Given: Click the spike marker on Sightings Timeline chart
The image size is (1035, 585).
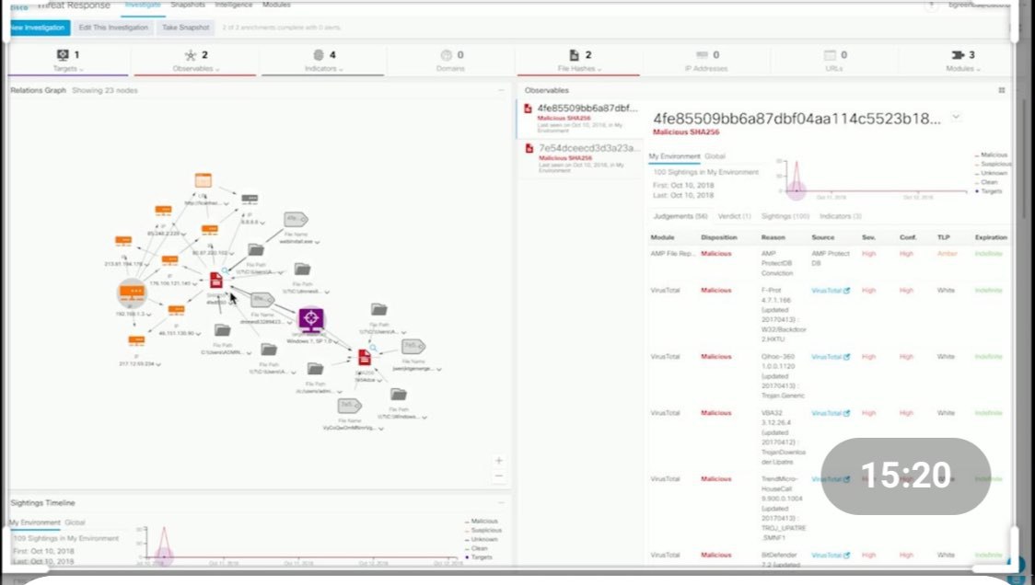Looking at the screenshot, I should tap(164, 556).
